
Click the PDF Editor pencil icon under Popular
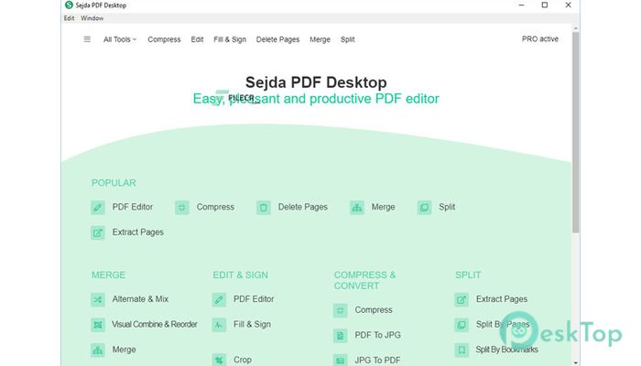(98, 208)
